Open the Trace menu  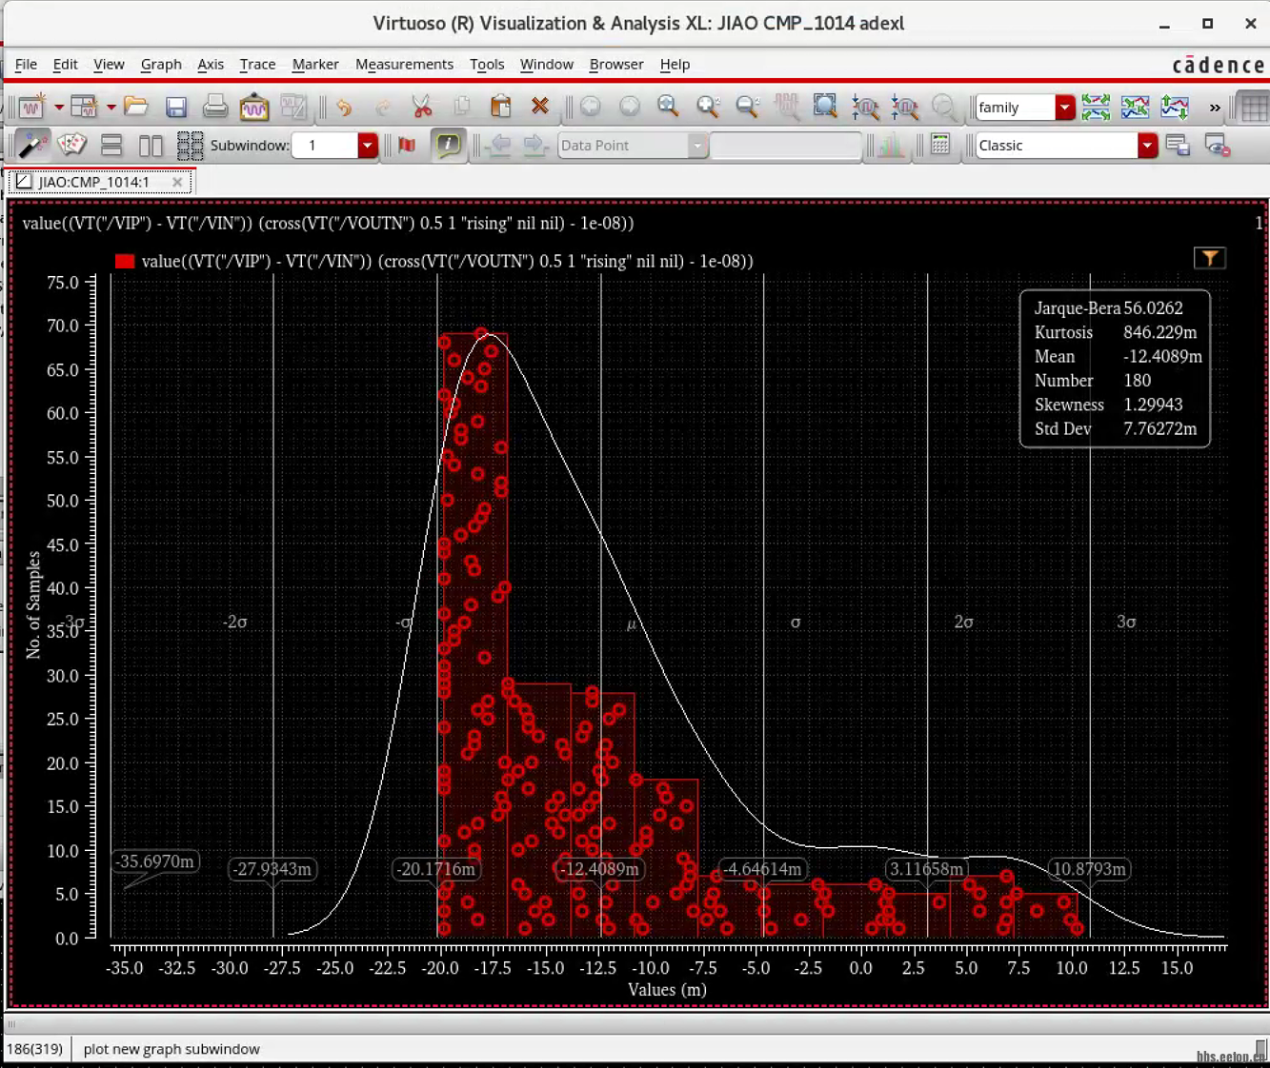click(257, 64)
